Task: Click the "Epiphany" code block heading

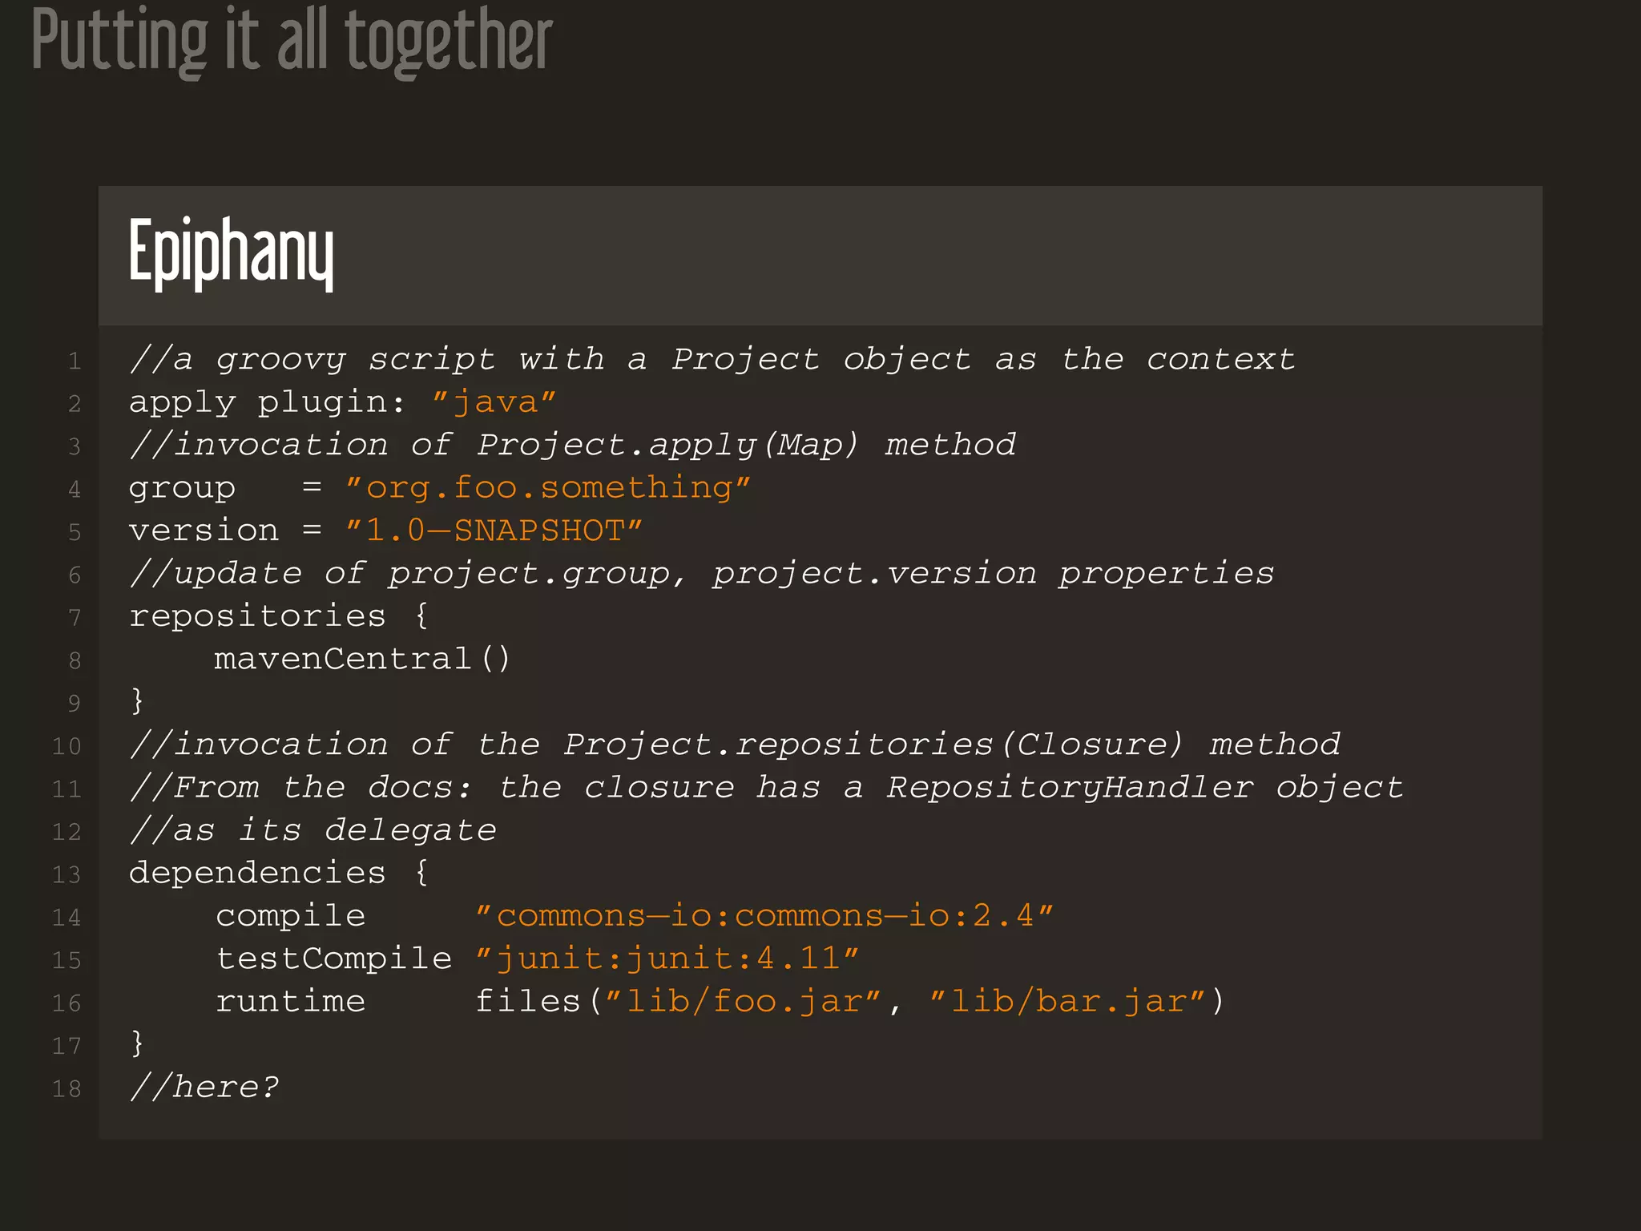Action: point(231,252)
